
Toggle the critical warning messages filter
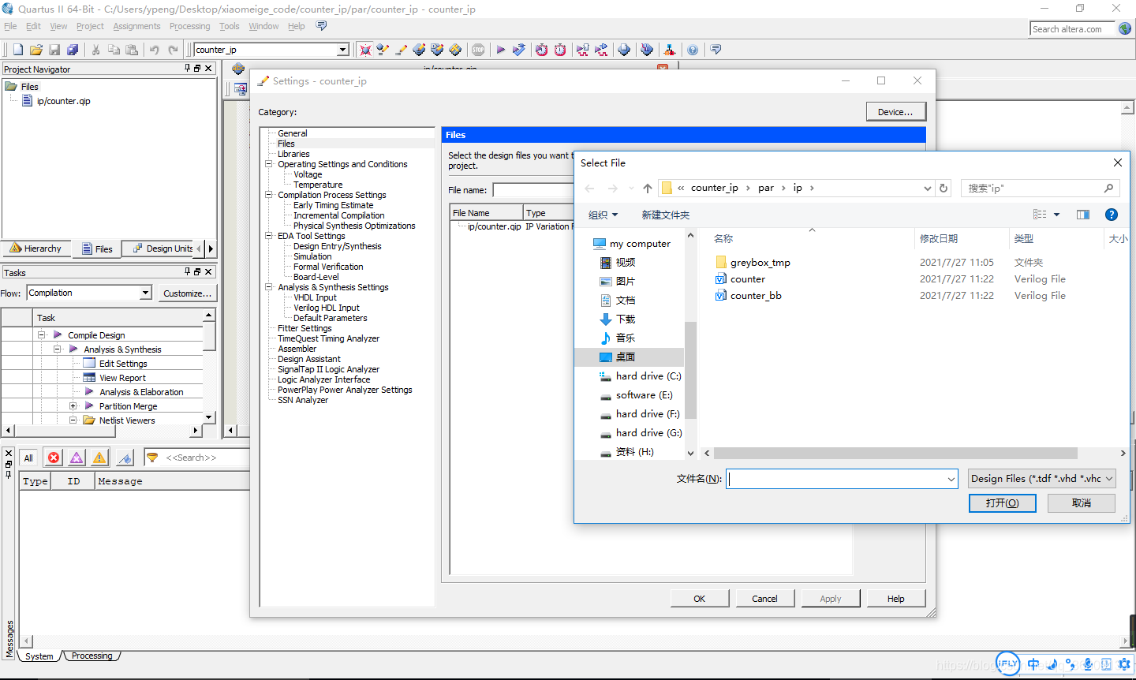(77, 458)
